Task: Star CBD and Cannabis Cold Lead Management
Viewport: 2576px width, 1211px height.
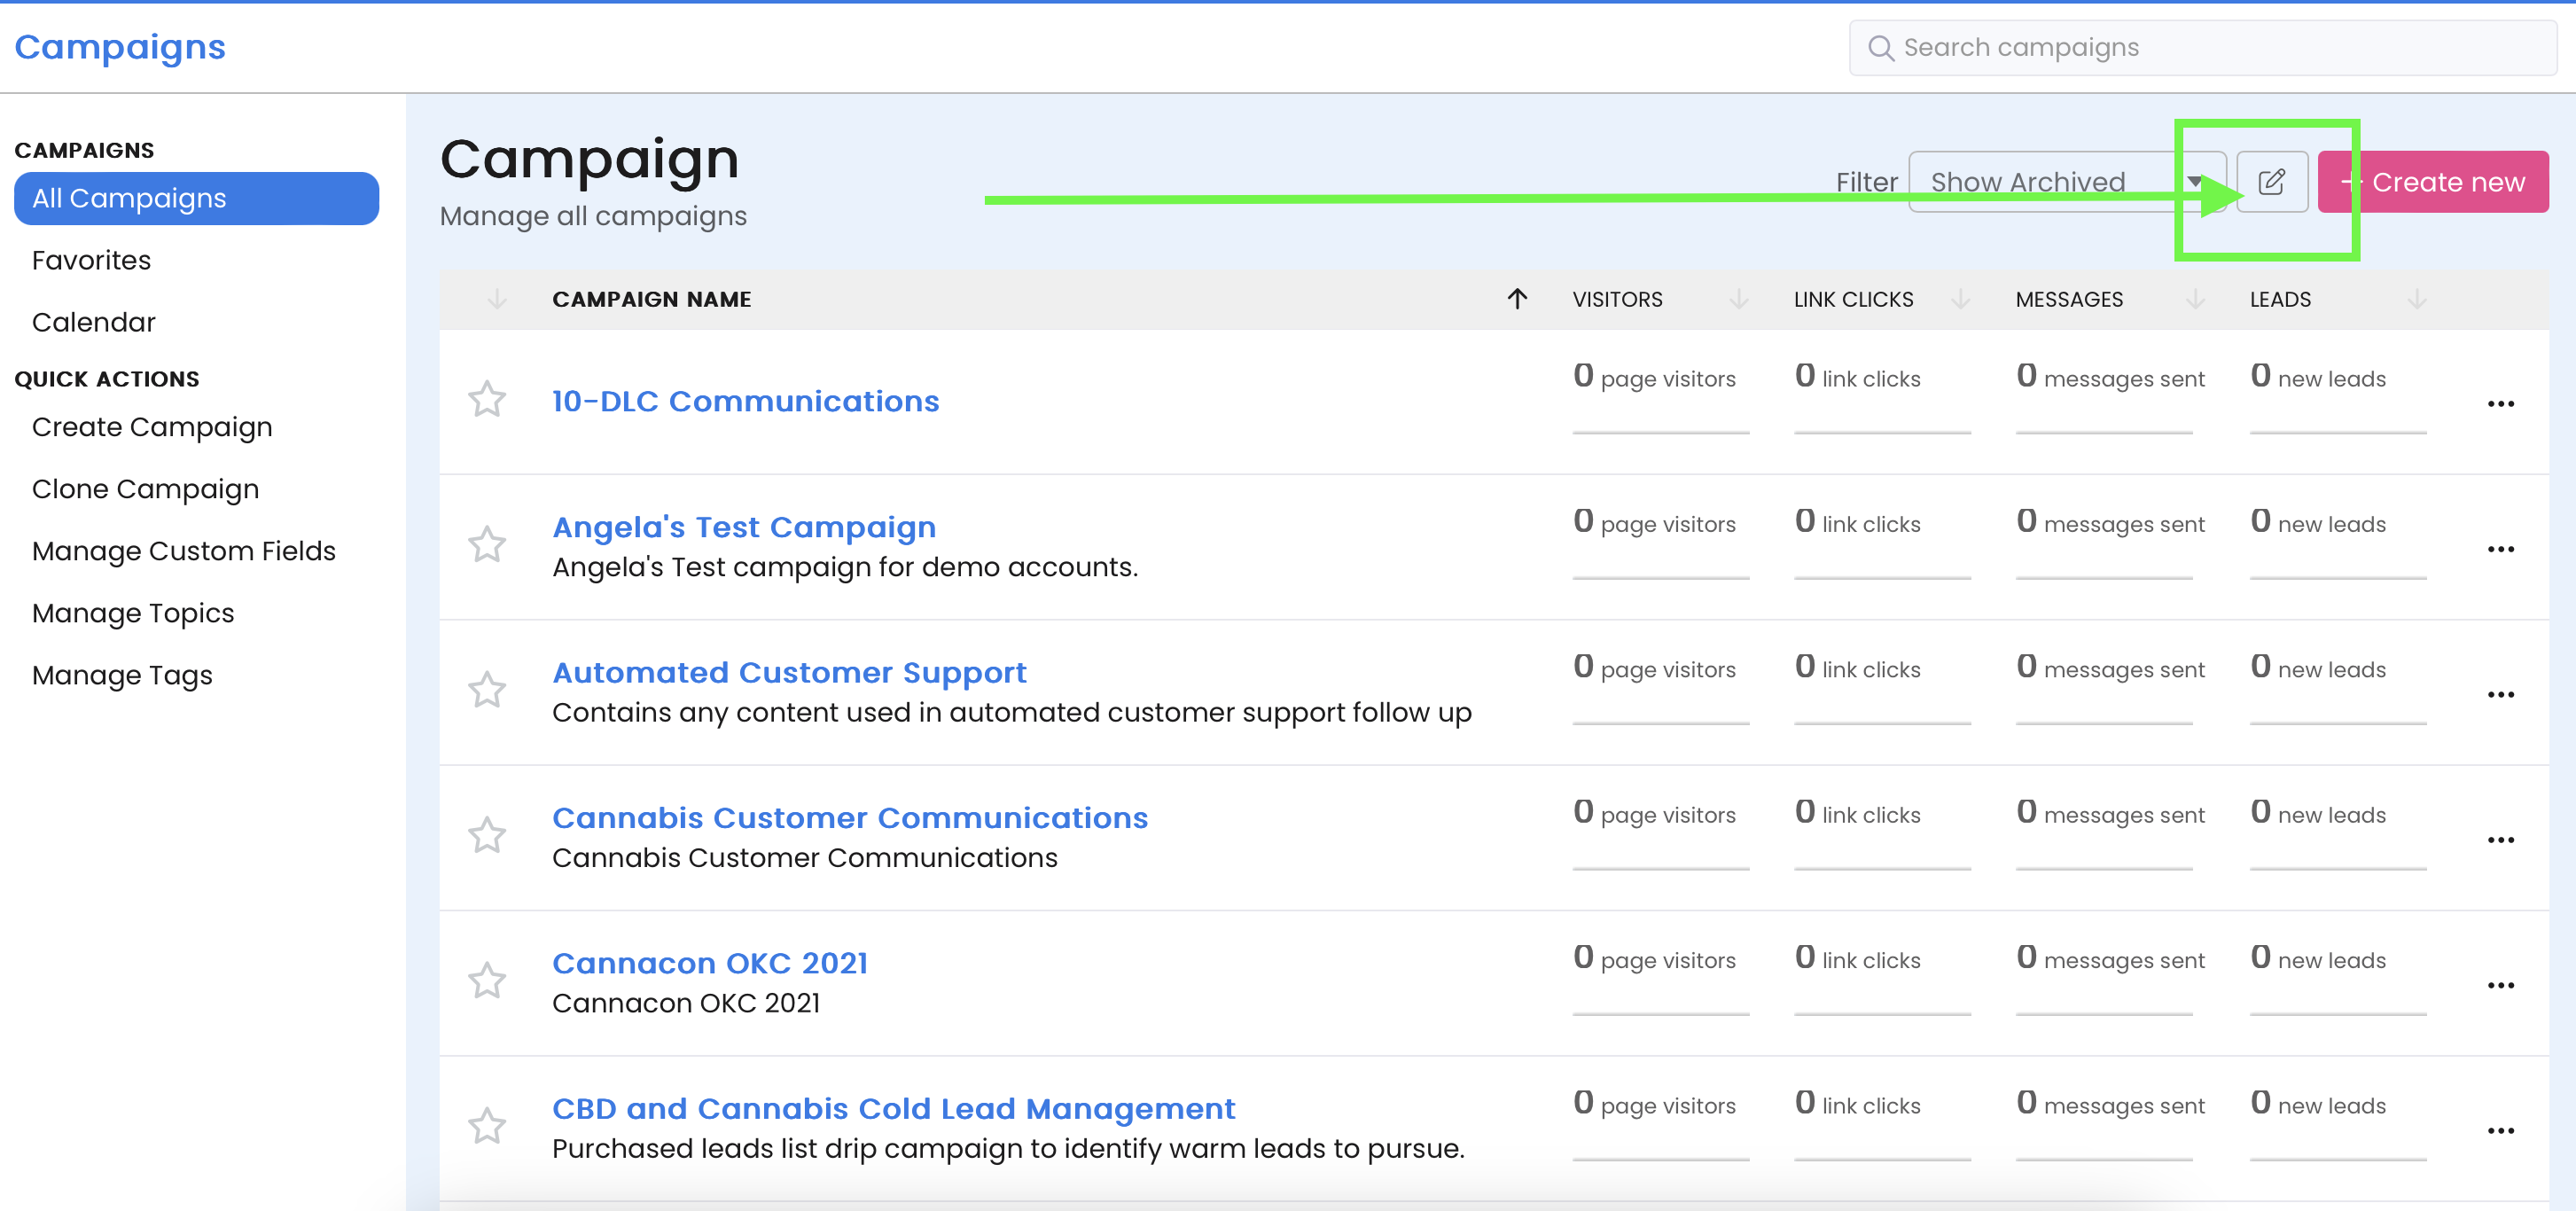Action: (x=487, y=1126)
